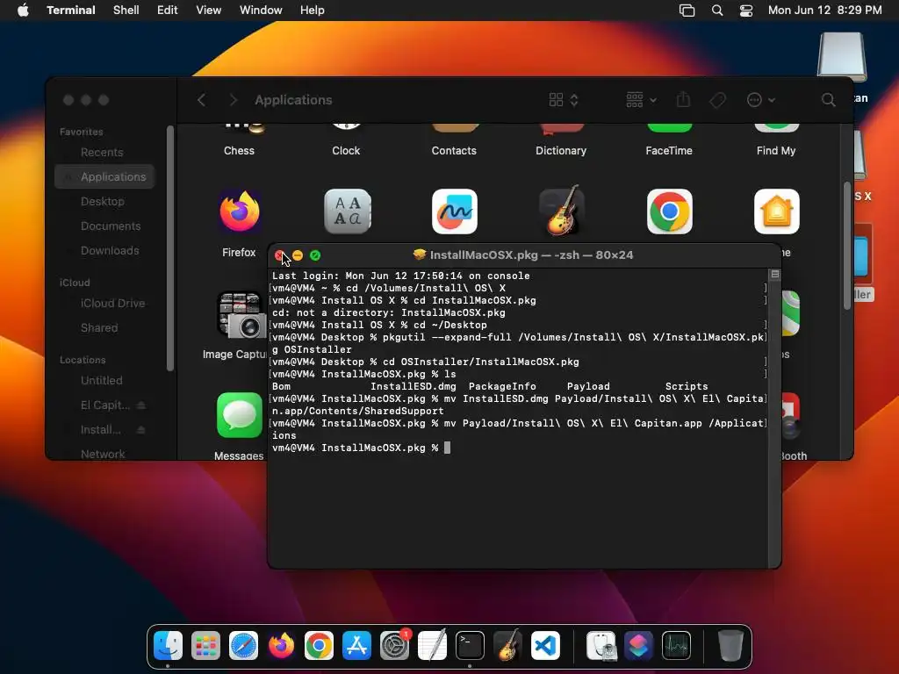Open Font Book icon in Finder
Screen dimensions: 899x674
tap(348, 212)
